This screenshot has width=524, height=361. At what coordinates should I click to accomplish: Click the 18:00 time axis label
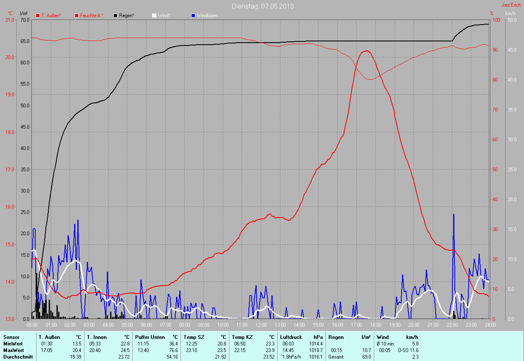(375, 325)
